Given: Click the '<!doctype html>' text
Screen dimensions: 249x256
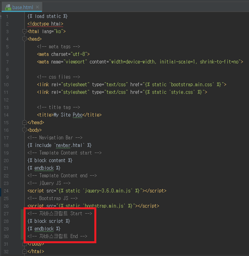Looking at the screenshot, I should click(x=45, y=24).
